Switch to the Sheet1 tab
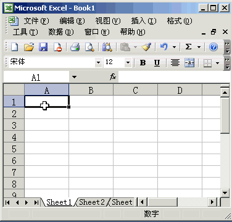232x222 pixels. click(59, 202)
